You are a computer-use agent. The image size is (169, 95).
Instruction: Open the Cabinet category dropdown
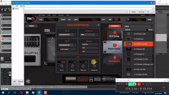tap(139, 26)
